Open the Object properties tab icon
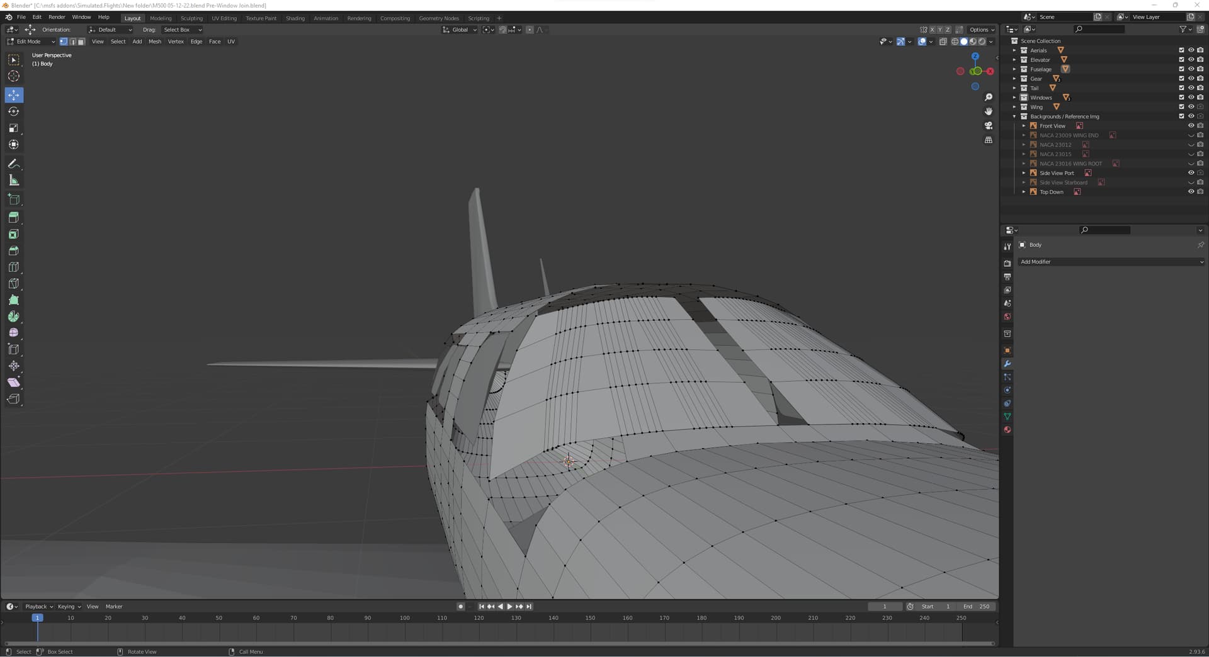The width and height of the screenshot is (1209, 657). tap(1007, 351)
